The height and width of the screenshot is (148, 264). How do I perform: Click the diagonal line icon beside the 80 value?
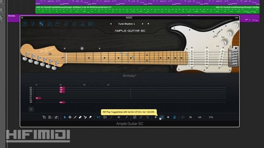coord(111,117)
